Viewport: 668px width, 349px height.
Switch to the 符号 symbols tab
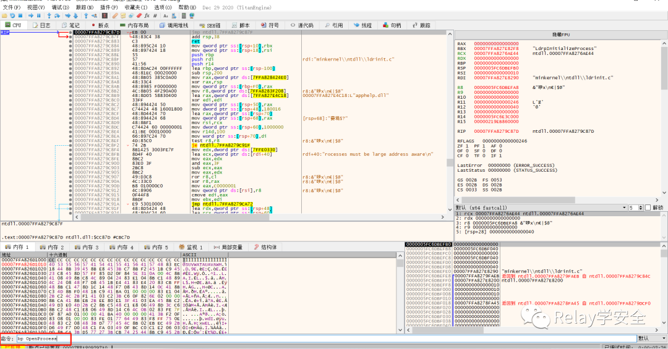pos(270,25)
